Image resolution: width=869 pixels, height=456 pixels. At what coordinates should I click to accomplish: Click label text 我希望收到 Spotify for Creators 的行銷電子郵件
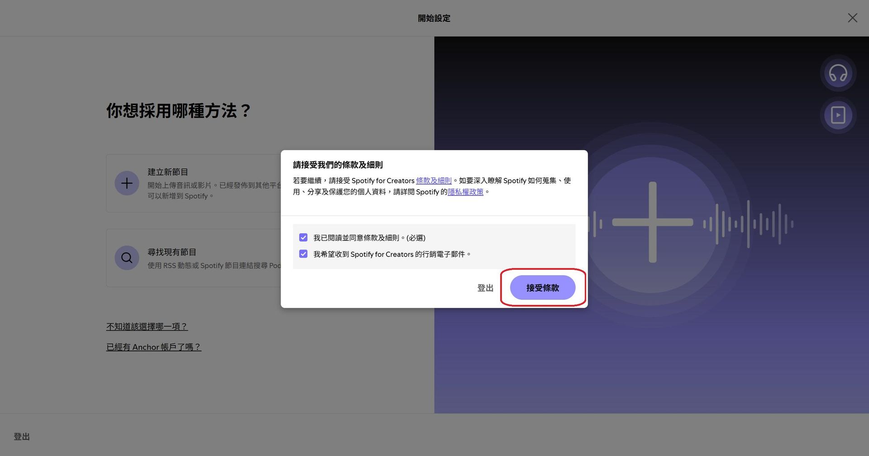coord(392,254)
